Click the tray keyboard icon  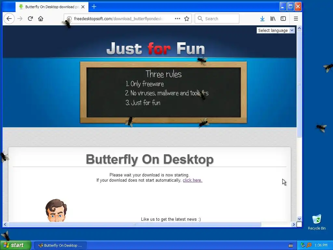pyautogui.click(x=291, y=245)
